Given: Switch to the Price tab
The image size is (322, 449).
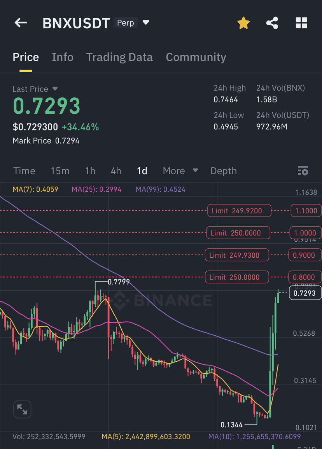Looking at the screenshot, I should [x=26, y=57].
